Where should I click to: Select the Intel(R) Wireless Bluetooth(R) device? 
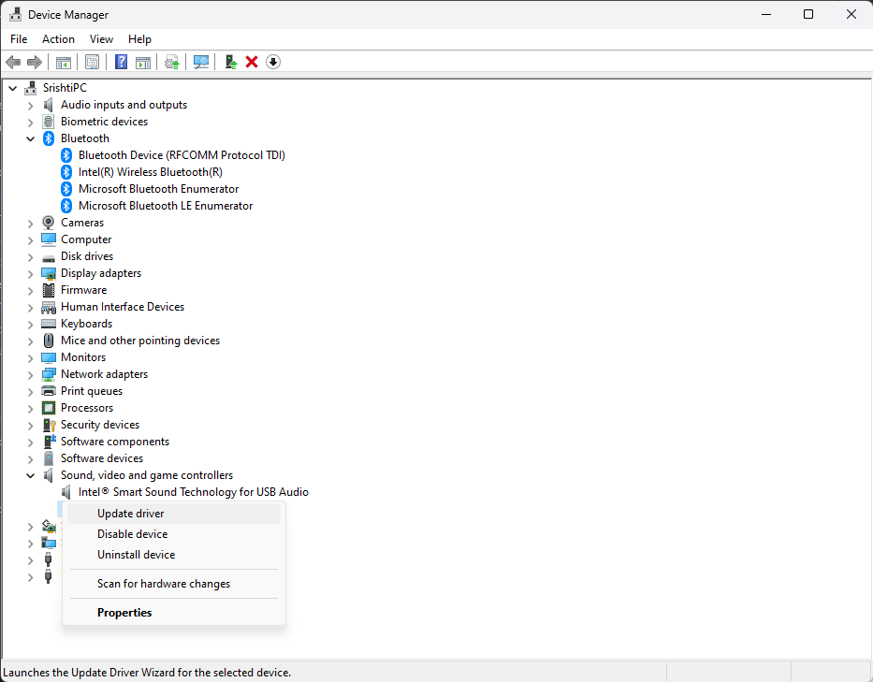coord(151,172)
